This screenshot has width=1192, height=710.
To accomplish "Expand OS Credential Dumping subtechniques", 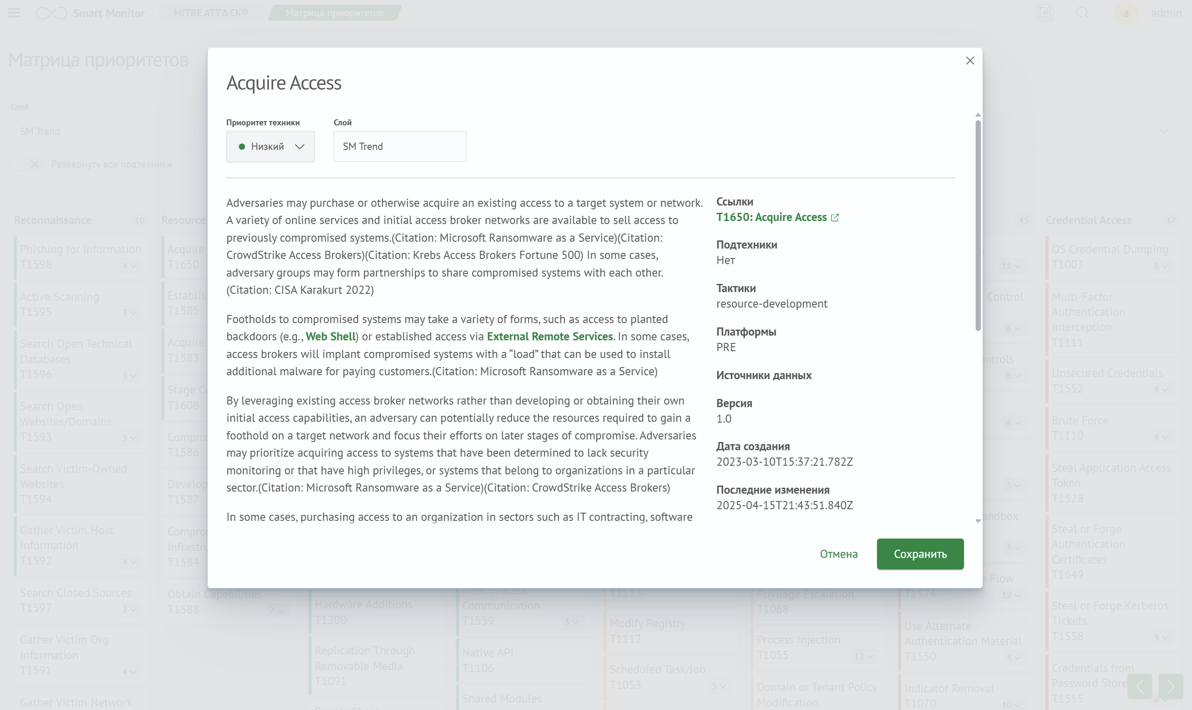I will tap(1161, 265).
